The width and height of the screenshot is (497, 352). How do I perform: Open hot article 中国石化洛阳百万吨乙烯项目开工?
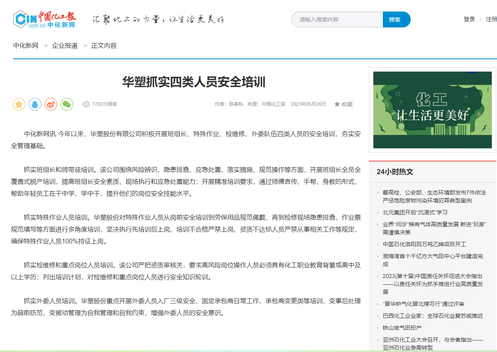424,244
